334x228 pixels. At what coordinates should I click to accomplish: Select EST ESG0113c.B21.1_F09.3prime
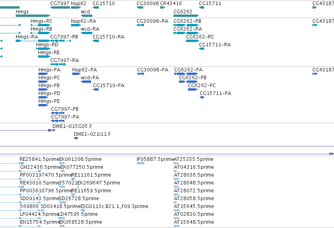(x=83, y=211)
